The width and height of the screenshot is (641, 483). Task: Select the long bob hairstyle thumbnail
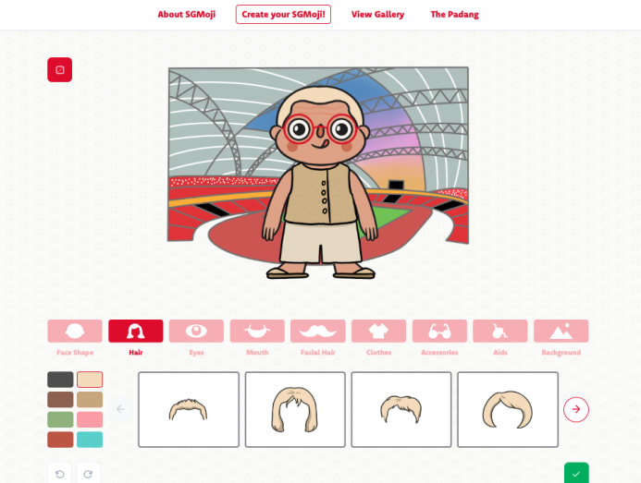coord(295,409)
